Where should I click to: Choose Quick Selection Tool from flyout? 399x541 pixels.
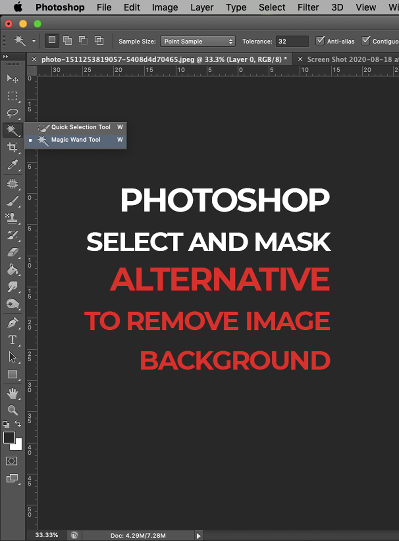[76, 127]
